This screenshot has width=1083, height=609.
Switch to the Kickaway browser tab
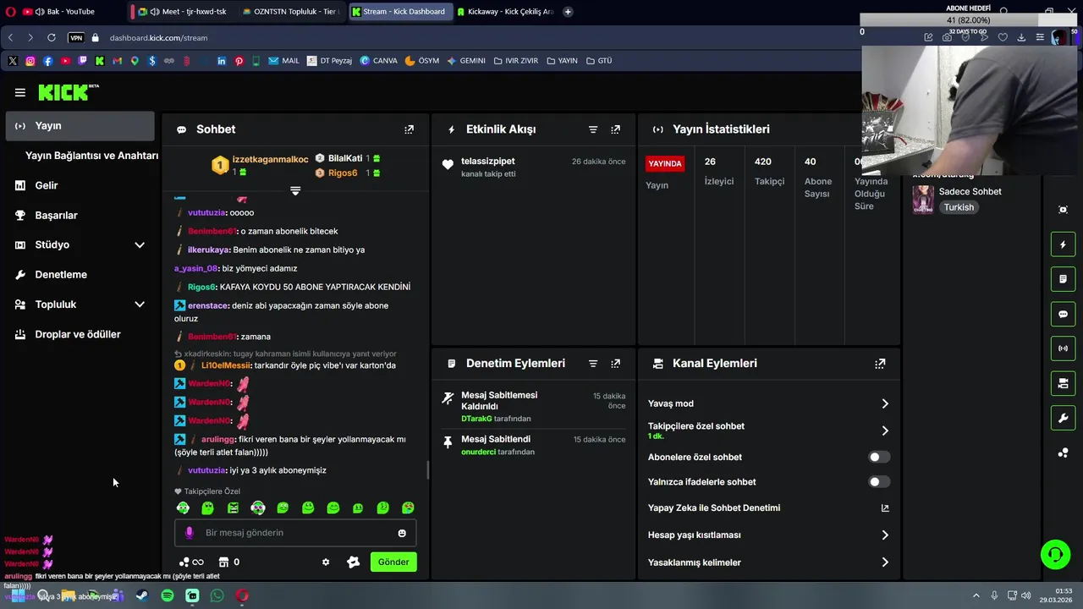point(505,12)
